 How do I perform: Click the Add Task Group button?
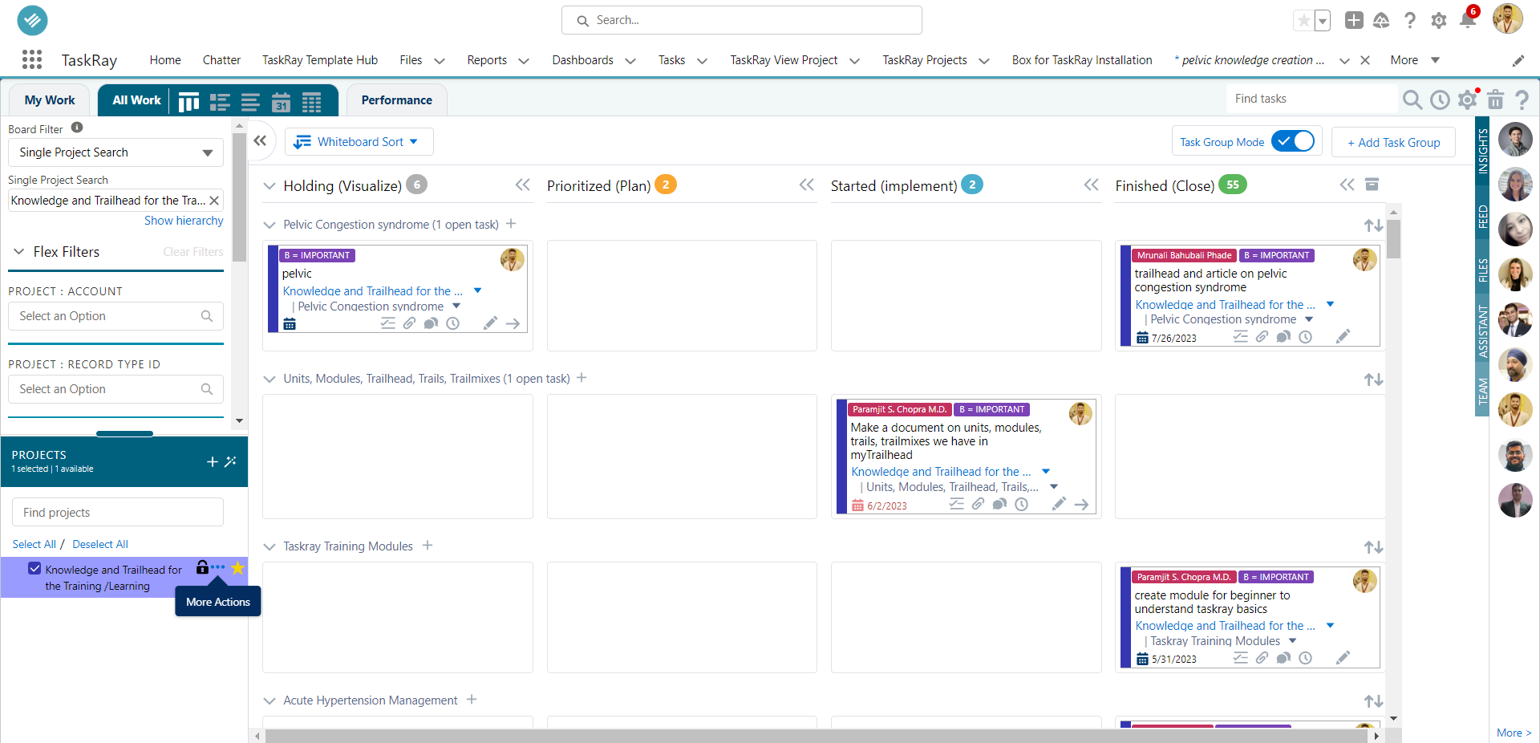click(1393, 142)
